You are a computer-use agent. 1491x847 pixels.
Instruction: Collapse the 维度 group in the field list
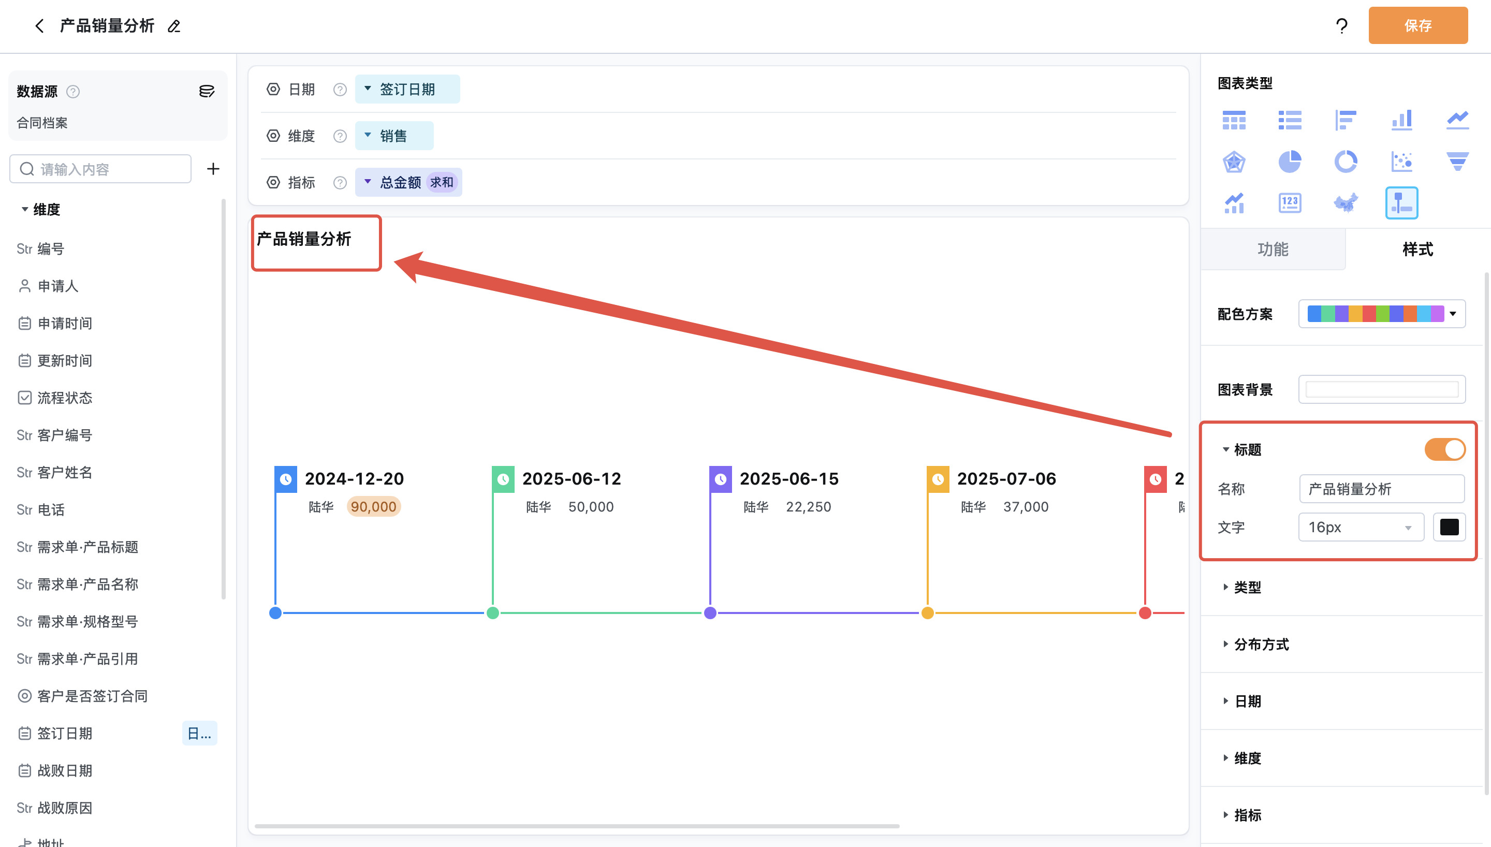pos(24,209)
